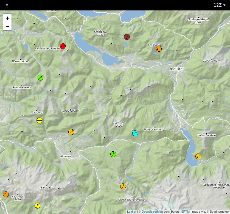Select the cyan wind marker near Hoher Kalmberg
This screenshot has height=214, width=230.
135,134
